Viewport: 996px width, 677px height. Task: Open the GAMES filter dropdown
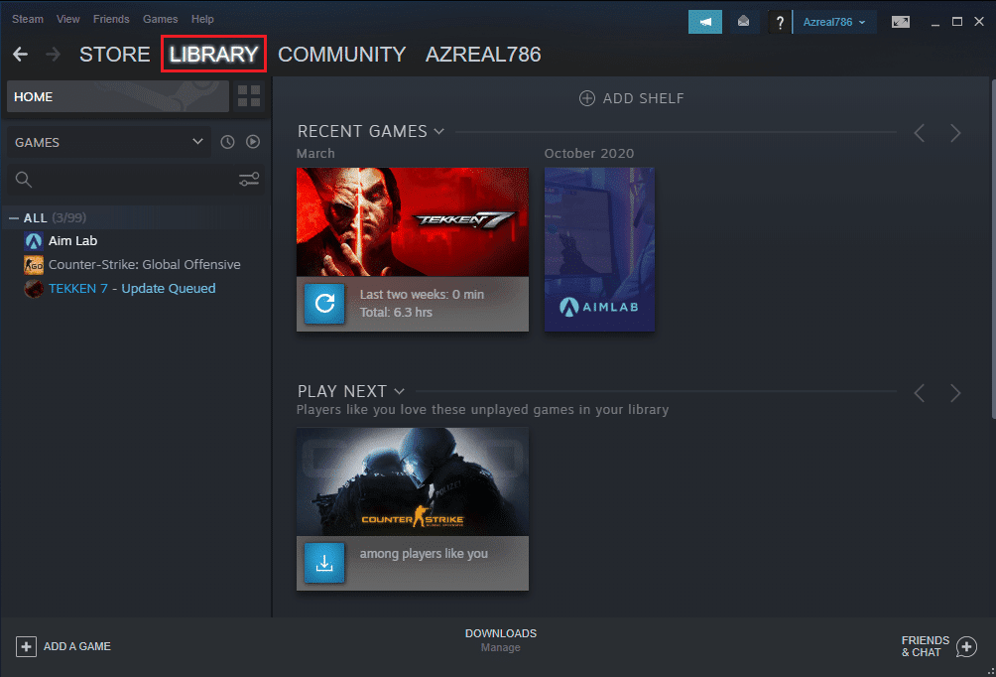point(109,142)
